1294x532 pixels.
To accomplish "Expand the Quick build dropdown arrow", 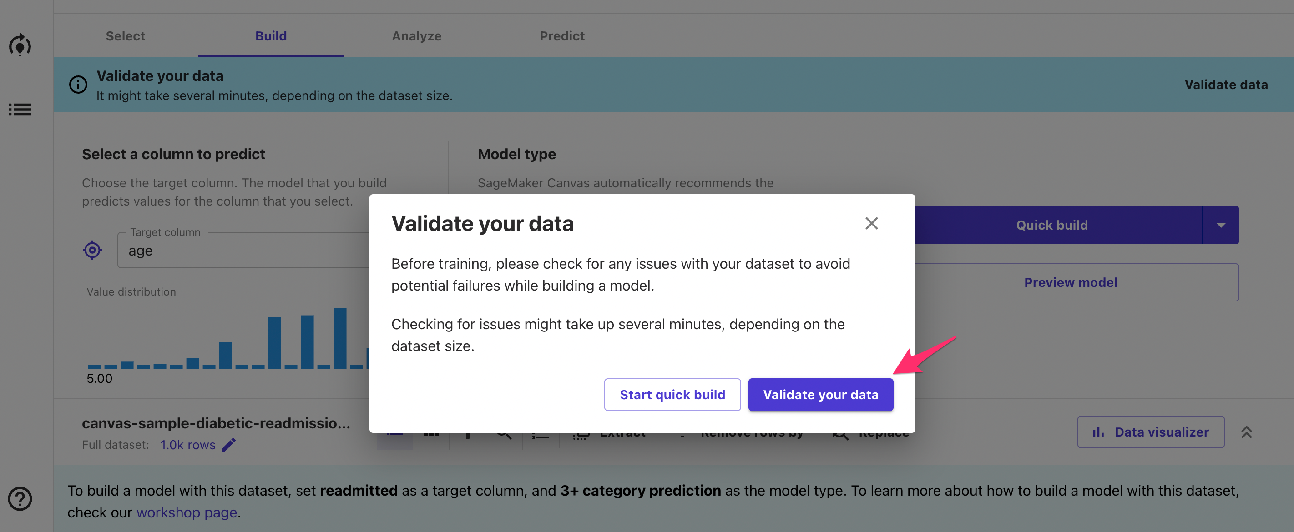I will 1221,226.
